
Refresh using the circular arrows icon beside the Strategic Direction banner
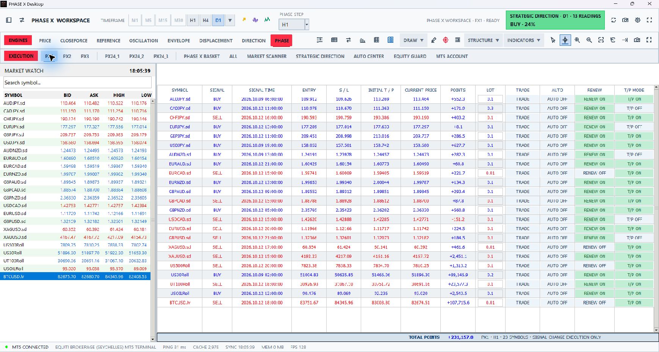click(614, 20)
